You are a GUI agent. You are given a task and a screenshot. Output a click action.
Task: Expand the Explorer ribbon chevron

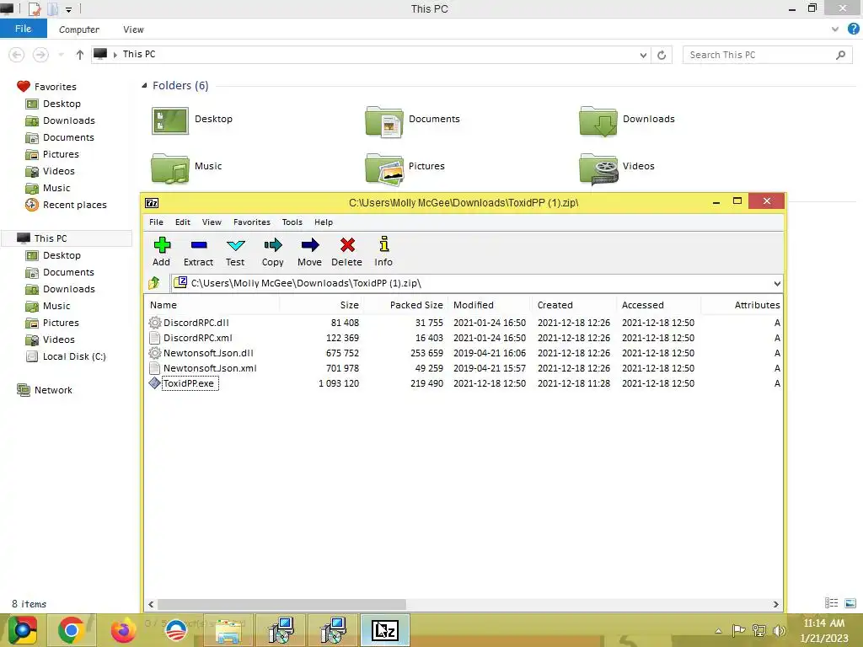[x=835, y=29]
